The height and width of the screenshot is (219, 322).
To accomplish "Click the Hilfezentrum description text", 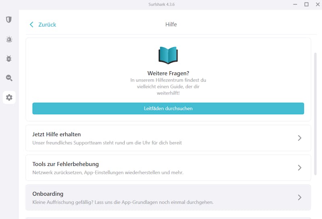I will pyautogui.click(x=168, y=87).
